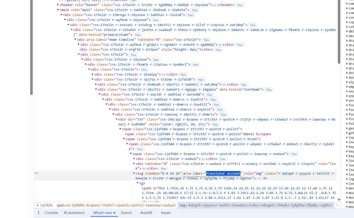Toggle flex badge on the r-150rngu div row
Viewport: 354px width, 218px height.
coord(190,15)
